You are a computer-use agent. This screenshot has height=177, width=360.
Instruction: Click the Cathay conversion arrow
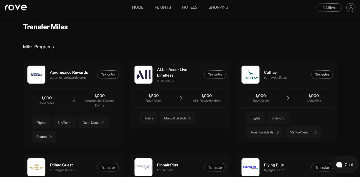[x=287, y=98]
